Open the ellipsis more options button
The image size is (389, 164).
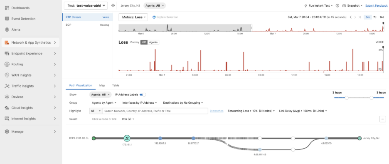[382, 119]
